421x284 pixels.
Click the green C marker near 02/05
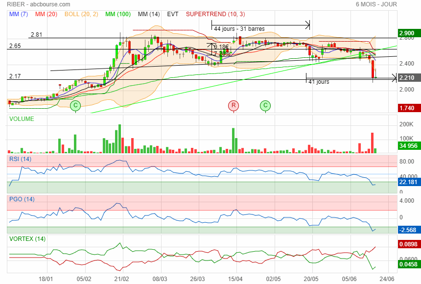(265, 106)
